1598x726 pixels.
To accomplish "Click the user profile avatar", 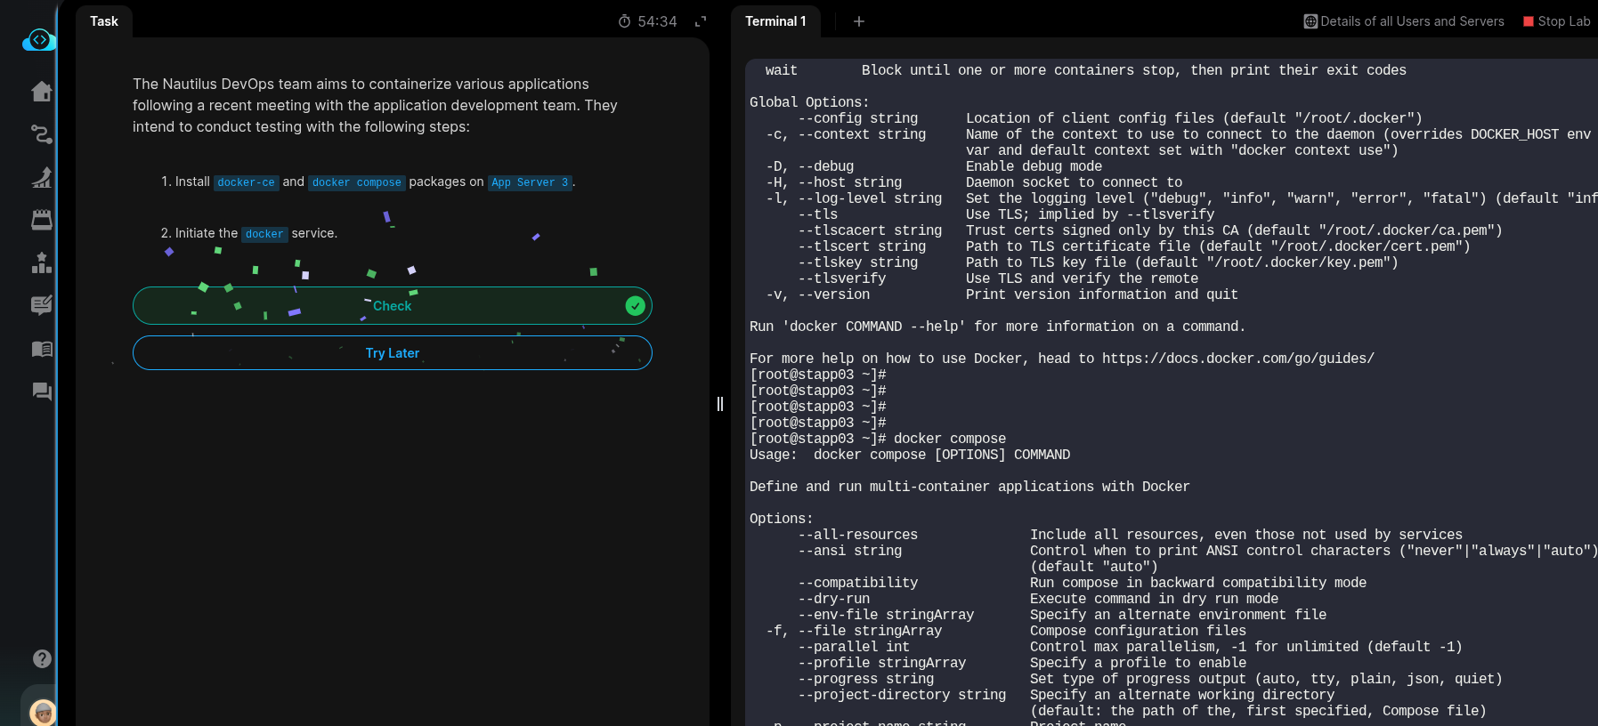I will (42, 712).
